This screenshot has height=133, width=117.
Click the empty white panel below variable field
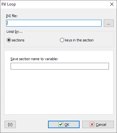pos(59,92)
